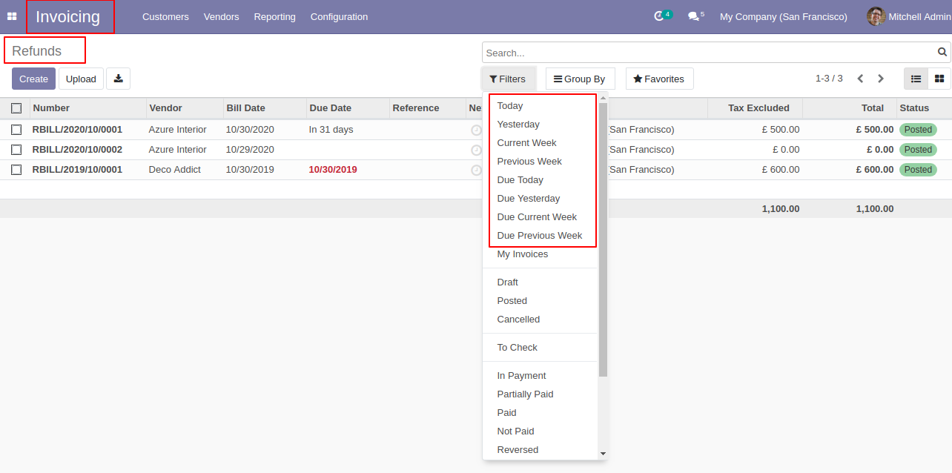This screenshot has height=473, width=952.
Task: Select the Current Week filter
Action: (x=526, y=143)
